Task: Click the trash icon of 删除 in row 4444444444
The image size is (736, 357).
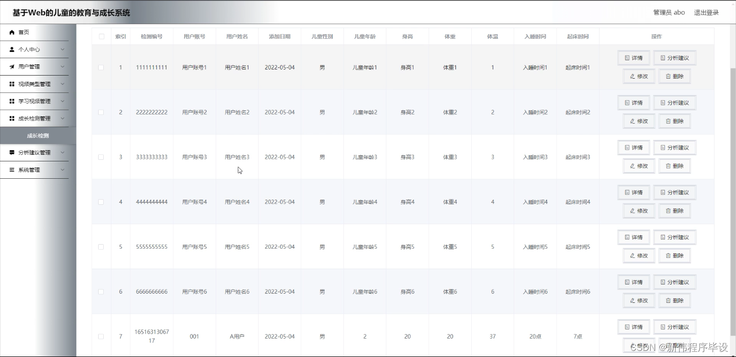Action: [x=668, y=211]
